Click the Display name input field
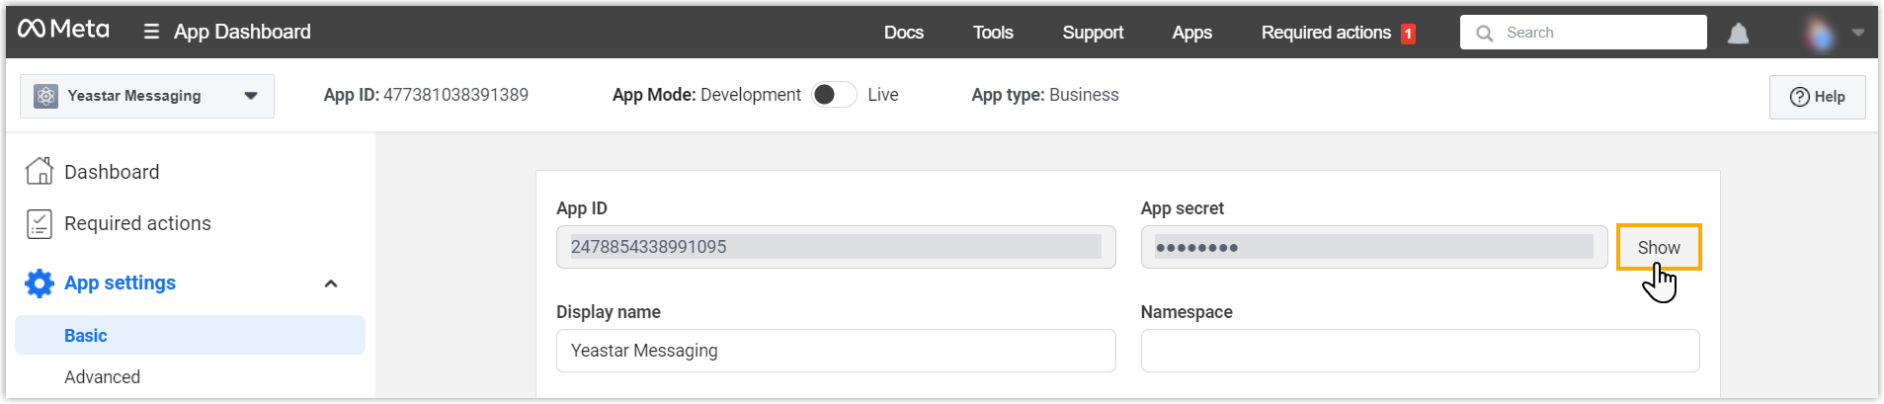Viewport: 1884px width, 404px height. pos(835,351)
